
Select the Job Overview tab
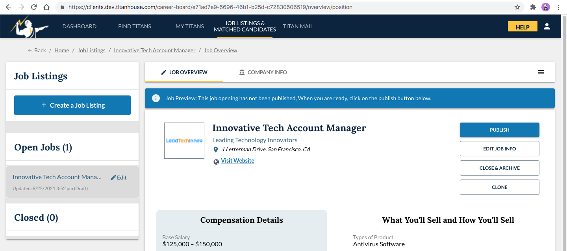(184, 72)
